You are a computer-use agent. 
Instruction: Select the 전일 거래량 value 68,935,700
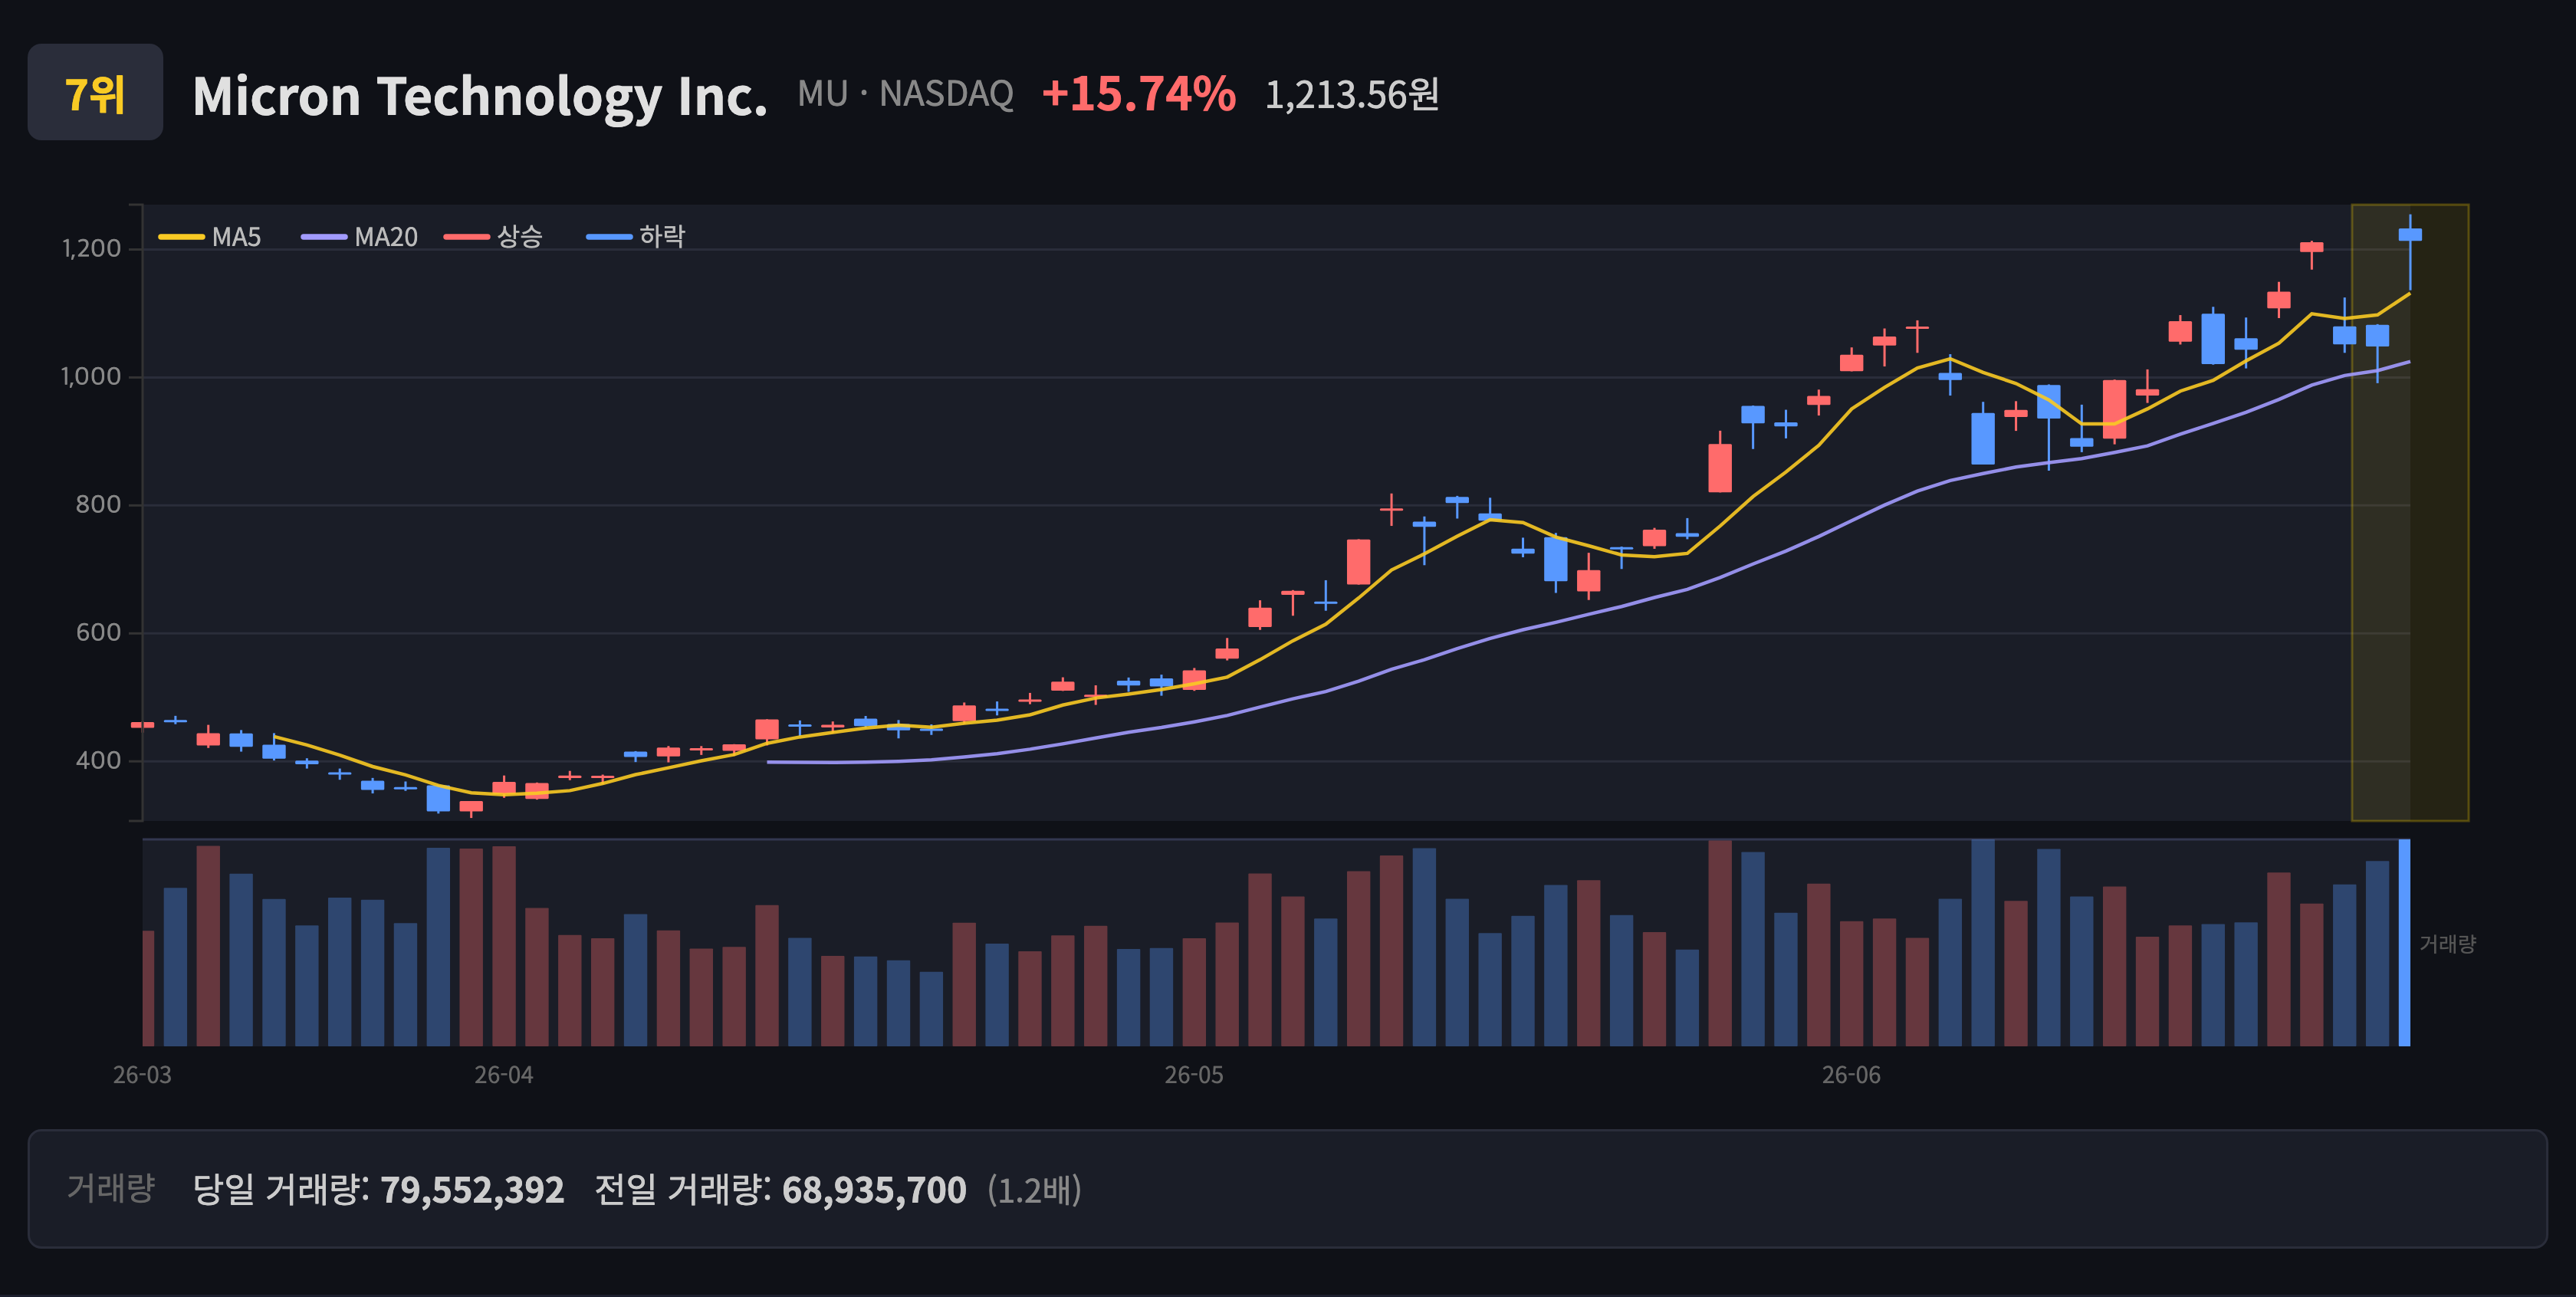(874, 1190)
